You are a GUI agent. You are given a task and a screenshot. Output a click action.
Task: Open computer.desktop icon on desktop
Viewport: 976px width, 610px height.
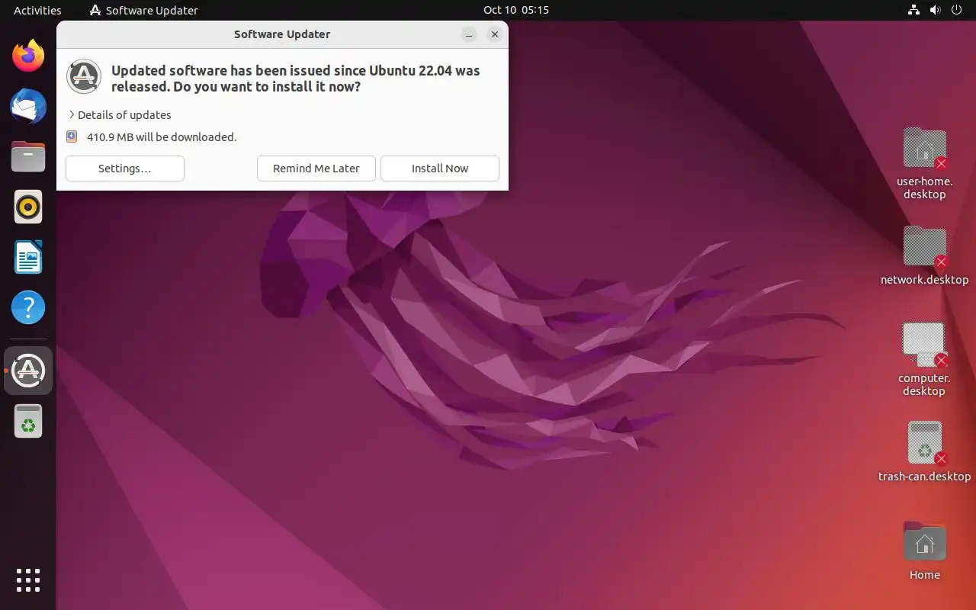click(924, 345)
